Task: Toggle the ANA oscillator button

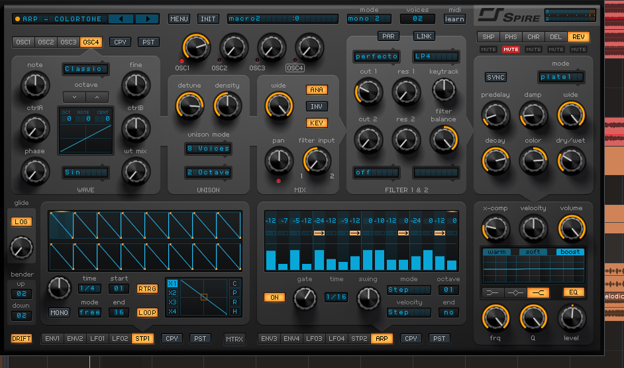Action: point(317,90)
